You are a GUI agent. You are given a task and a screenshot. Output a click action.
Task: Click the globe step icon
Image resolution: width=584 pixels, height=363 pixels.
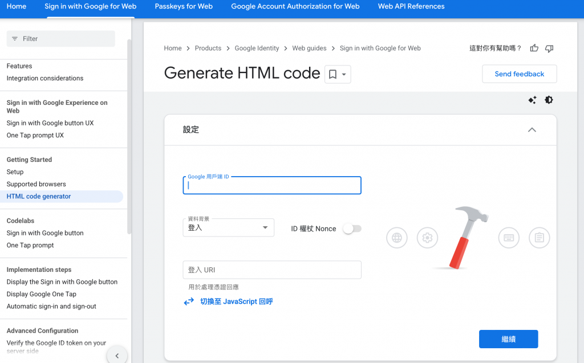397,238
